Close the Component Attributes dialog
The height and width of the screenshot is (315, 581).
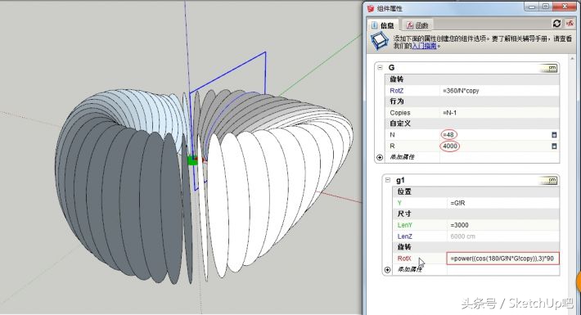click(565, 7)
